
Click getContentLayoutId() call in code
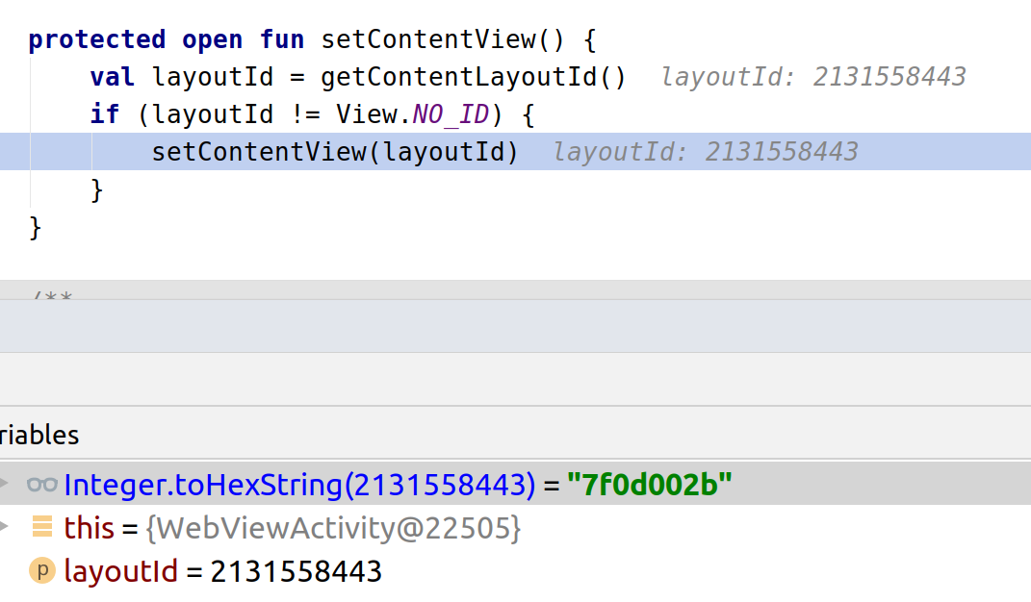coord(473,77)
